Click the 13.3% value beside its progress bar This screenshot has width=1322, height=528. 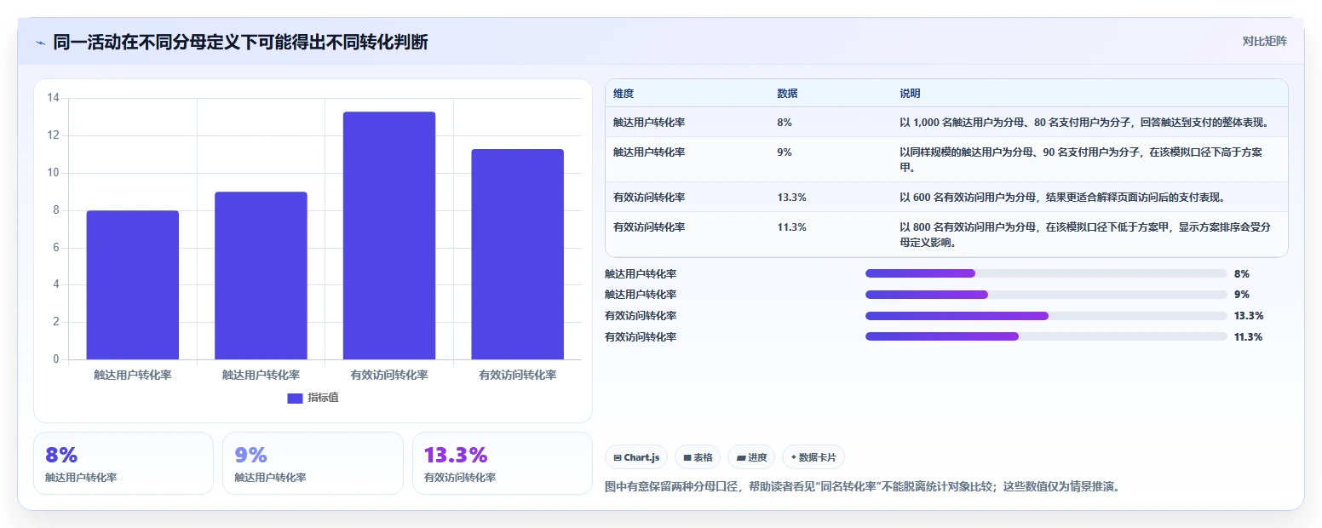[1248, 316]
